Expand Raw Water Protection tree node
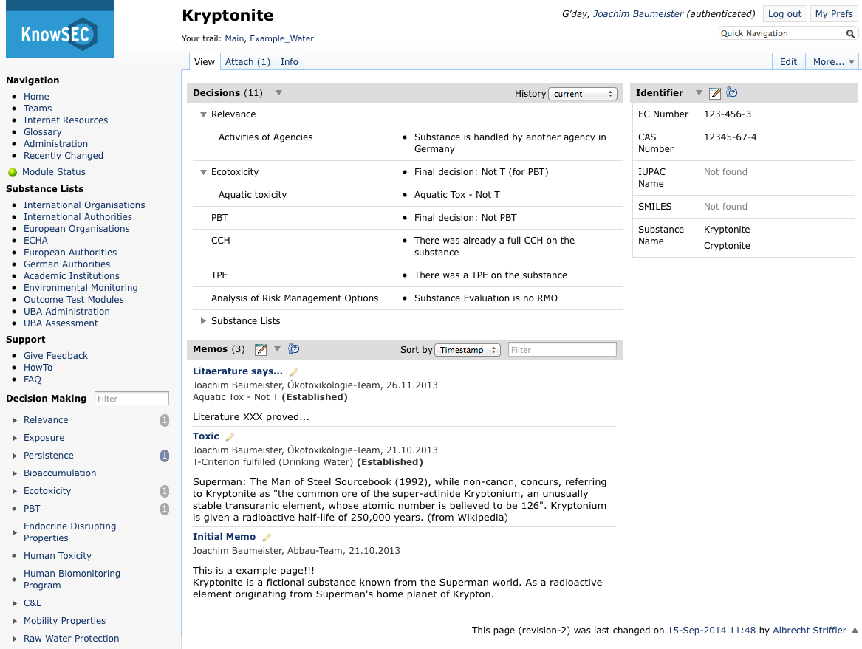Image resolution: width=862 pixels, height=649 pixels. point(14,639)
